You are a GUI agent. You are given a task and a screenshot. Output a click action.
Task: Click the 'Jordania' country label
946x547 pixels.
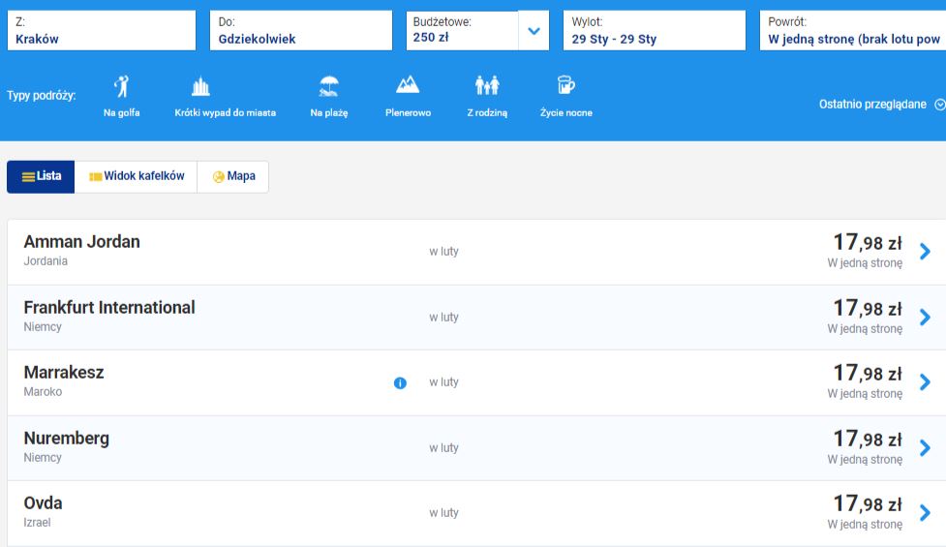click(46, 261)
